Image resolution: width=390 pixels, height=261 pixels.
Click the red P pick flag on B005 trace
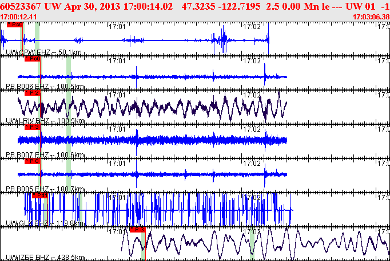tap(33, 161)
